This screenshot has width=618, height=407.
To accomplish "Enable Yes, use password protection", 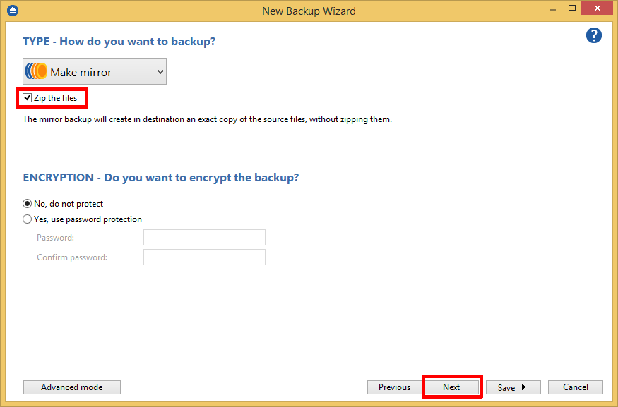I will click(26, 219).
